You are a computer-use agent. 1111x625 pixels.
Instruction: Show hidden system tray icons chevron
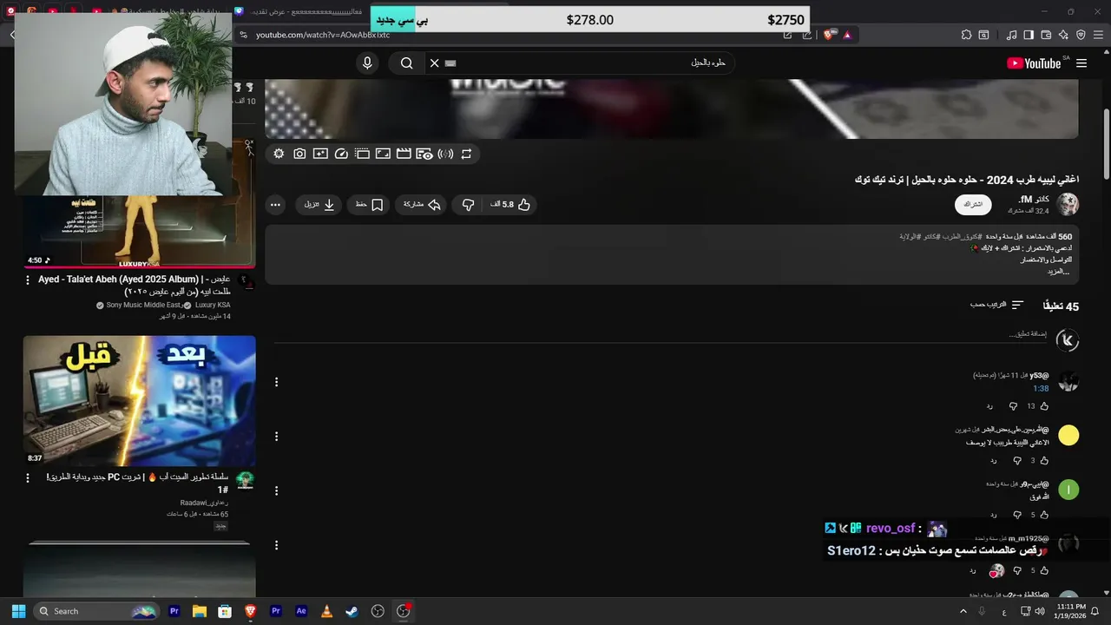click(x=963, y=611)
